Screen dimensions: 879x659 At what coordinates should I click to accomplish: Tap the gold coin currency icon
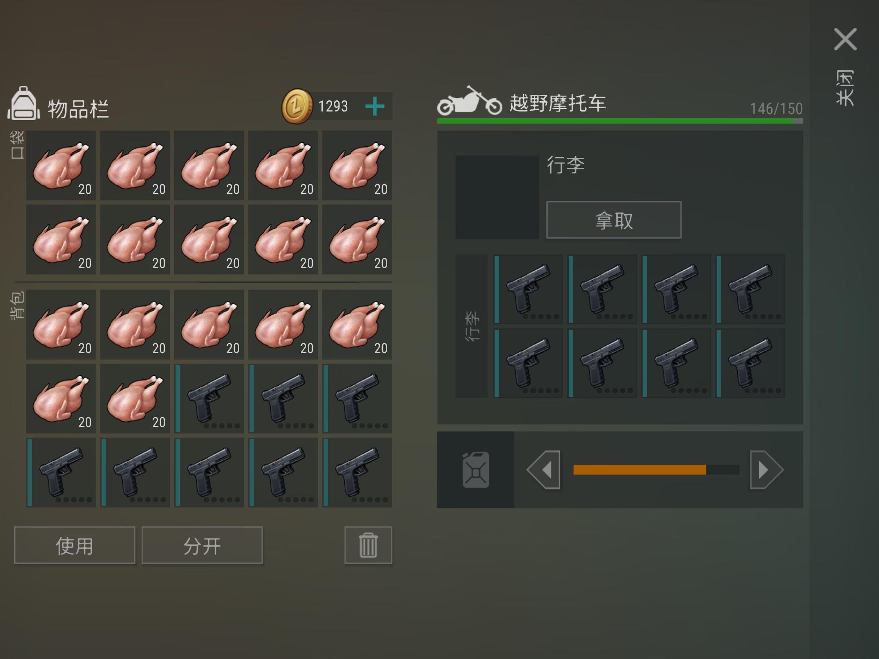click(x=297, y=106)
